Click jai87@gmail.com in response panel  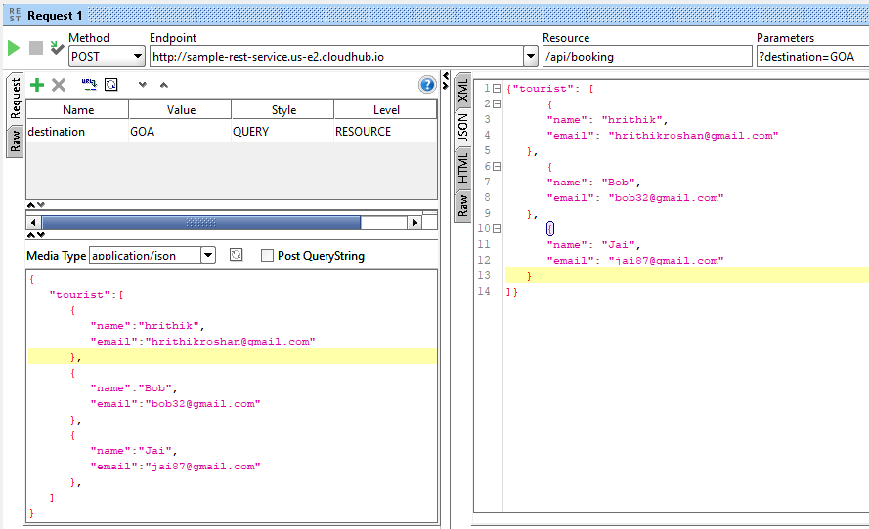pyautogui.click(x=666, y=260)
